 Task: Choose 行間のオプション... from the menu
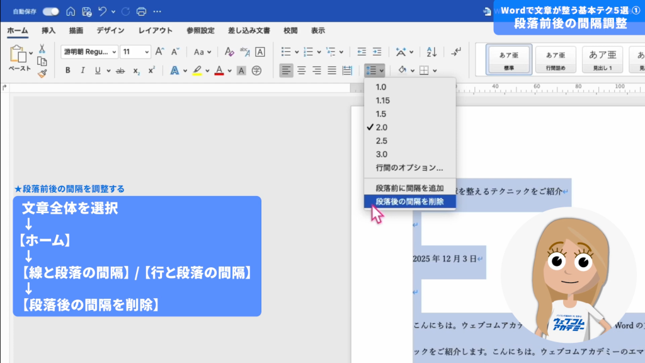coord(409,168)
